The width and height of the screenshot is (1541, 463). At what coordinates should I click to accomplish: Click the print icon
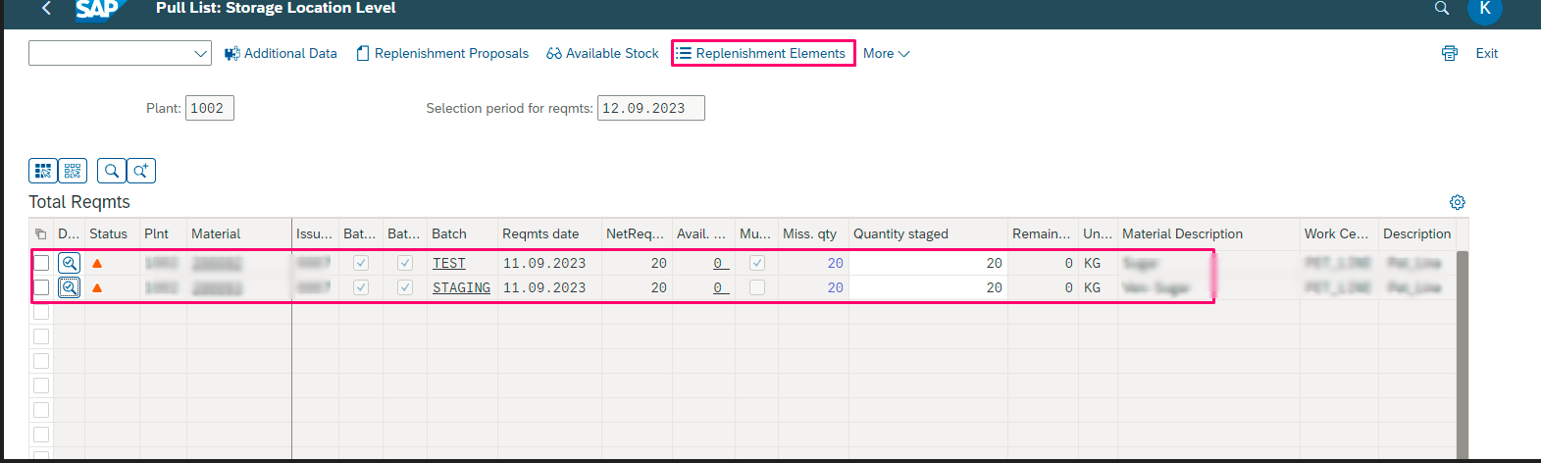click(1449, 54)
